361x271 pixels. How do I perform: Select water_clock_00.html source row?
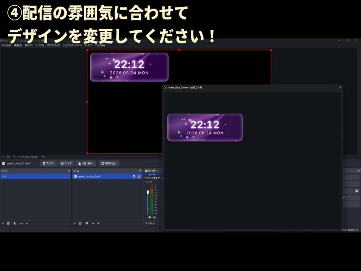(107, 176)
